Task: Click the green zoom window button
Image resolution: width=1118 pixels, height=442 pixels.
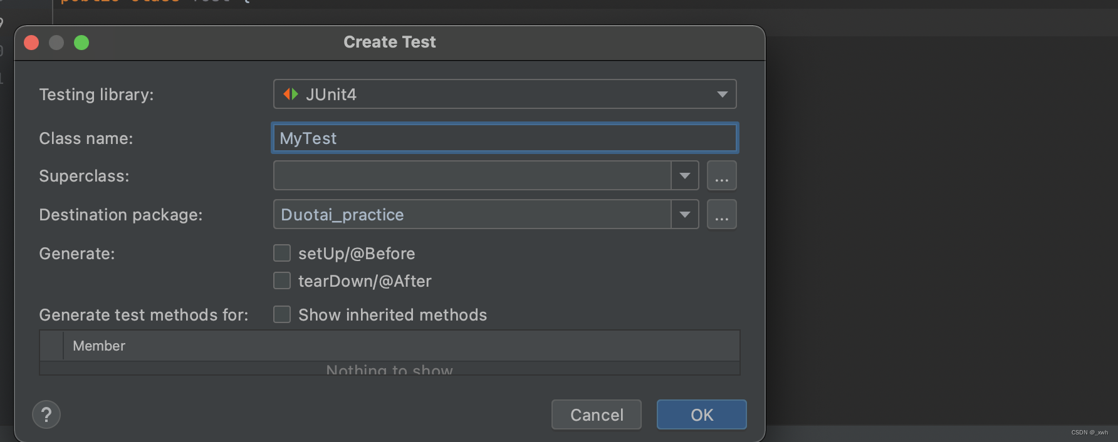Action: click(81, 43)
